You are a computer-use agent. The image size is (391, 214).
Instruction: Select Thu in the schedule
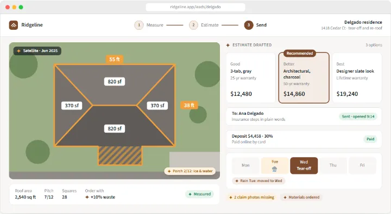point(333,165)
